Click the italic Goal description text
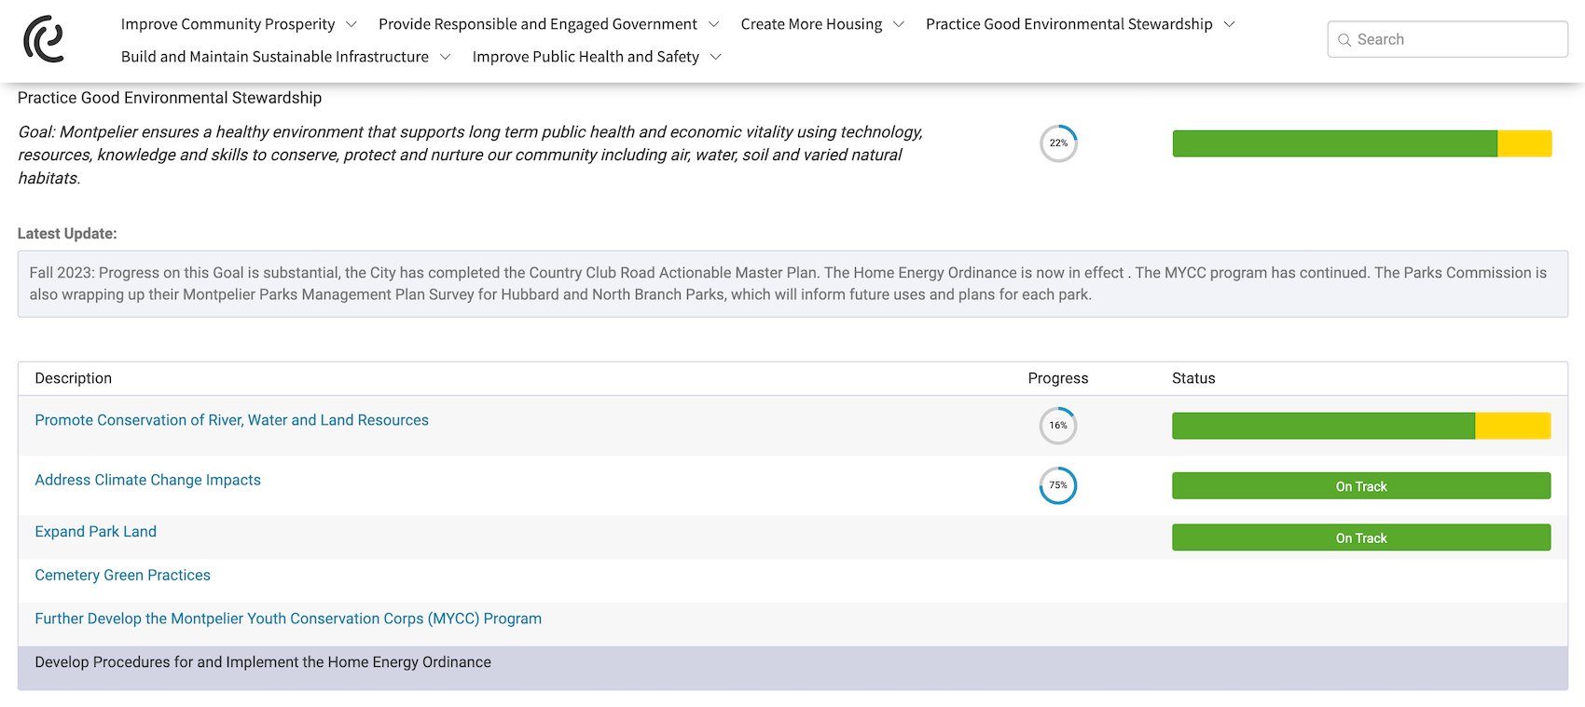1585x707 pixels. pyautogui.click(x=471, y=155)
